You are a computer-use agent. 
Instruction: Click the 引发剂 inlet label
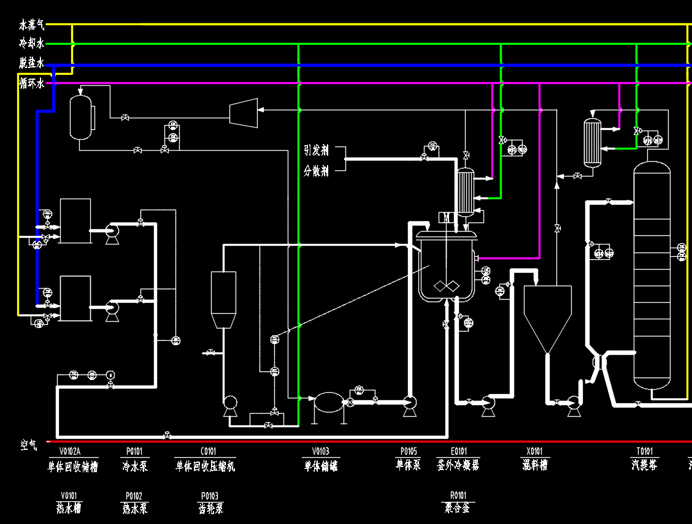(x=316, y=150)
